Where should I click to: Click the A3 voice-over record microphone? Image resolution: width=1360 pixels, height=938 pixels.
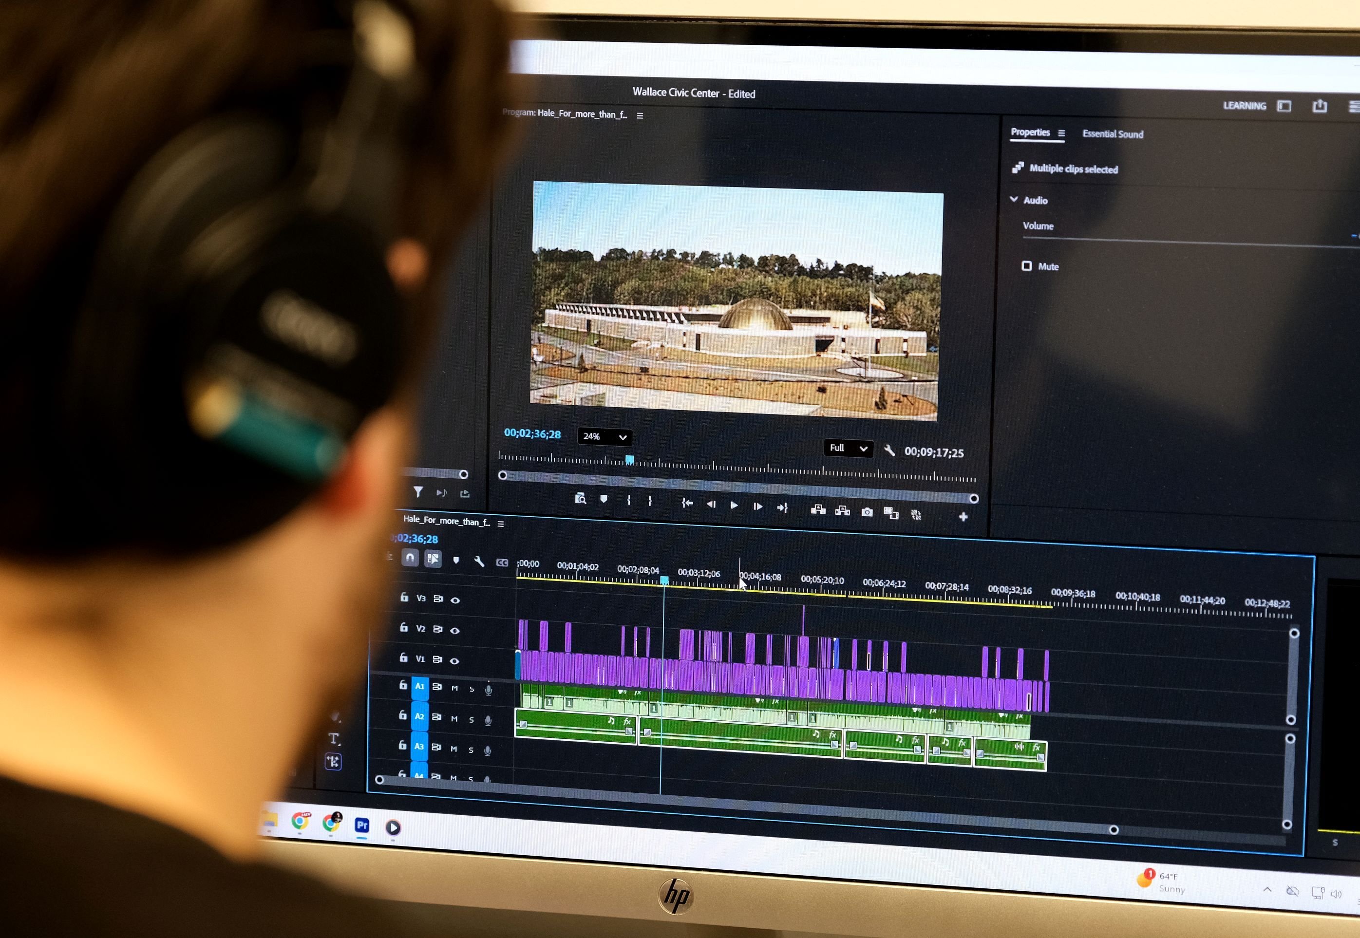(487, 750)
